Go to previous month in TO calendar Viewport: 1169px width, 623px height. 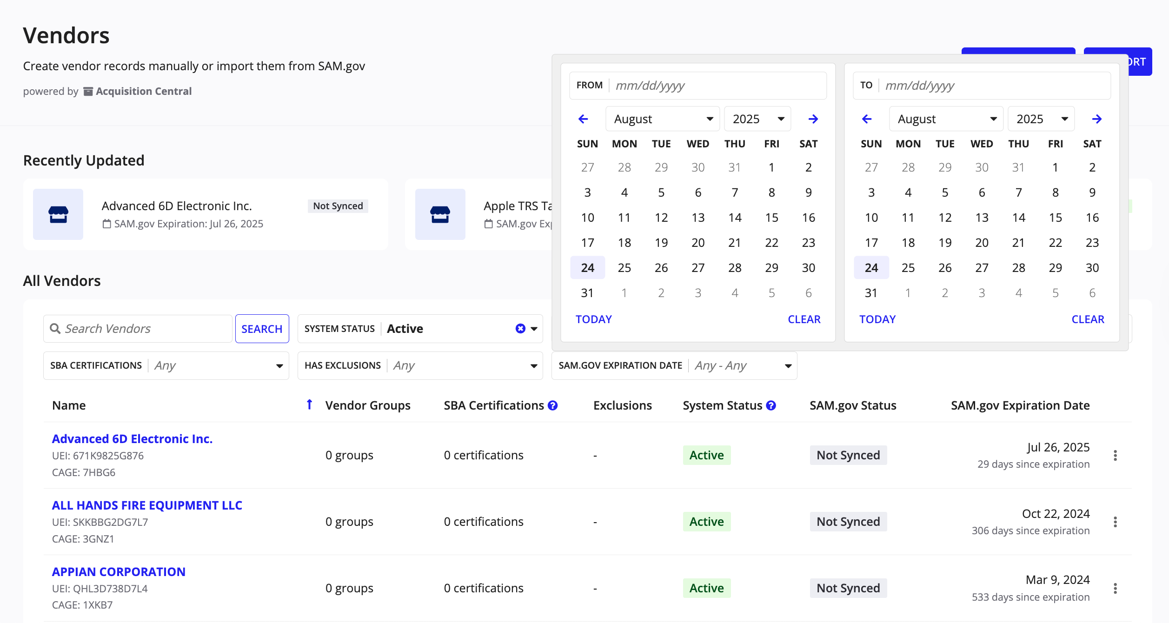point(867,119)
